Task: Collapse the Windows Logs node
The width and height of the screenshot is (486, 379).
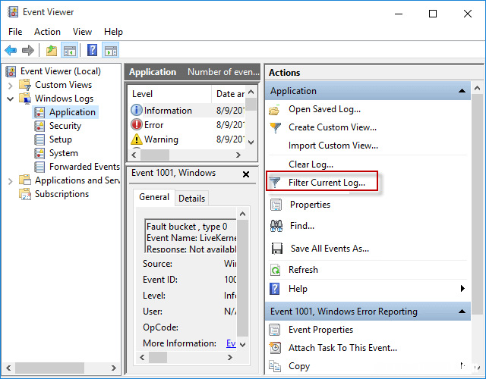Action: click(10, 99)
